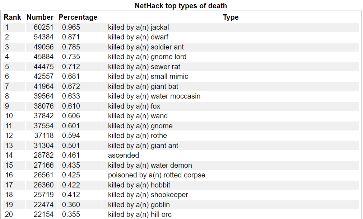Image resolution: width=363 pixels, height=219 pixels.
Task: Click the Type column header
Action: tap(231, 17)
